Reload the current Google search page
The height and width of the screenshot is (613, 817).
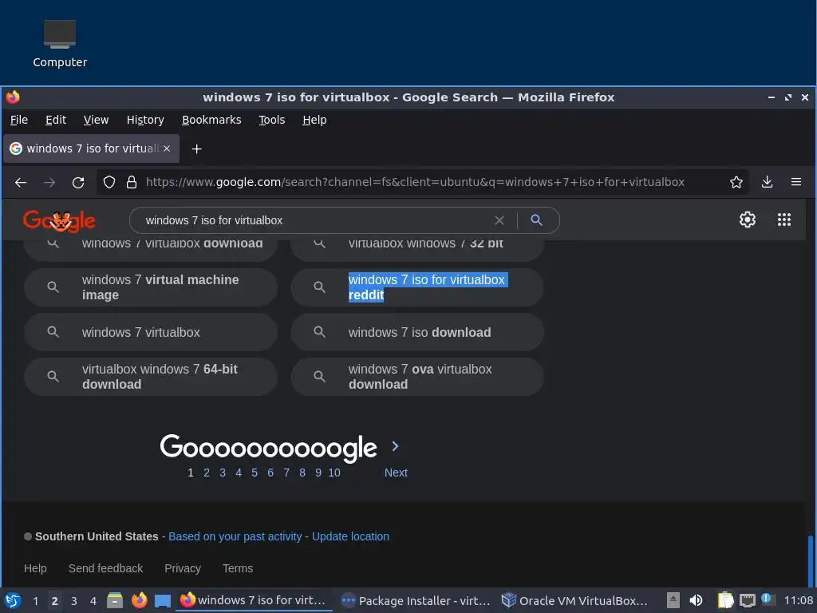78,183
